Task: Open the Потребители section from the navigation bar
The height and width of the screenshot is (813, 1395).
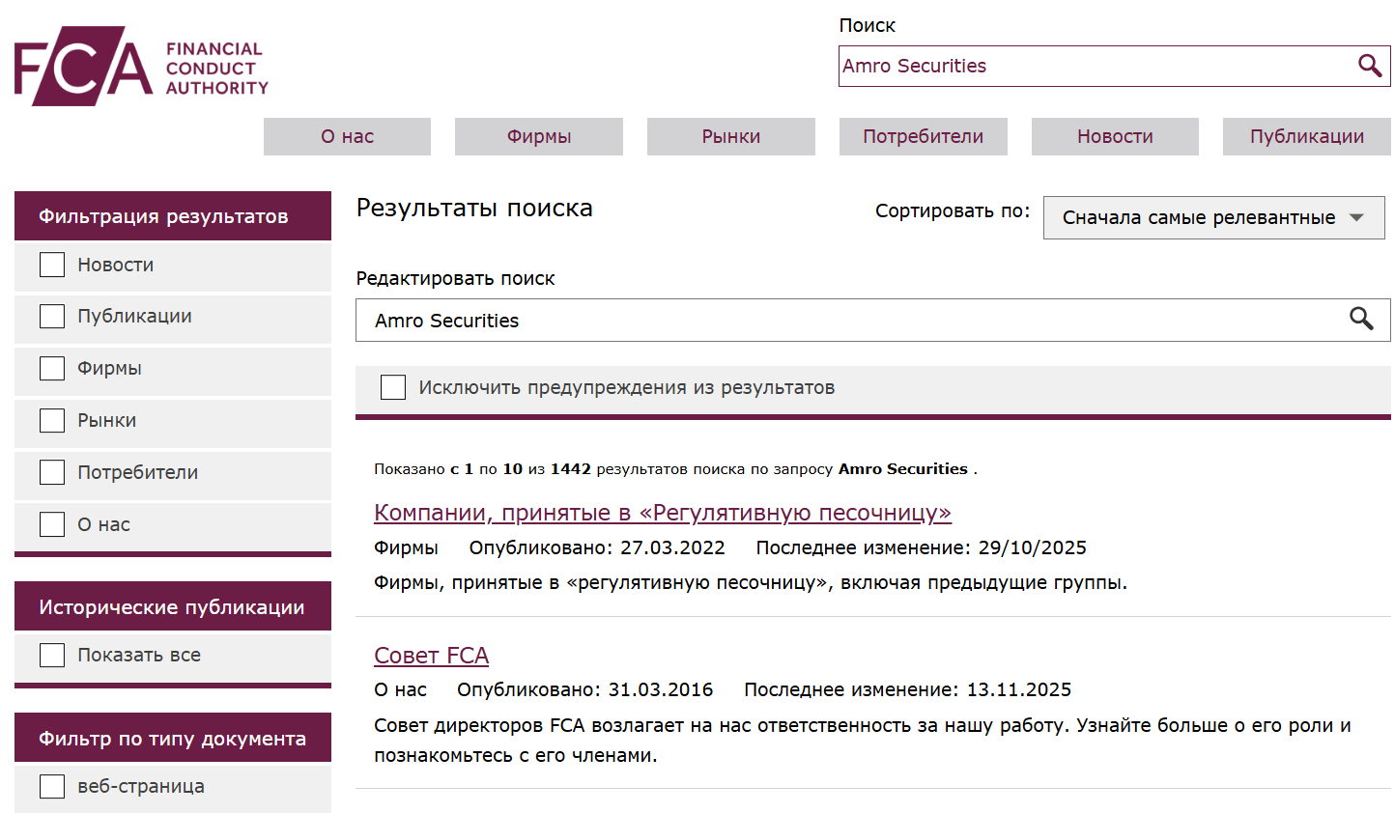Action: point(923,136)
